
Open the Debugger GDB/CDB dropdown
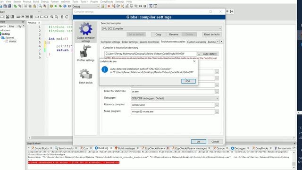tap(175, 98)
